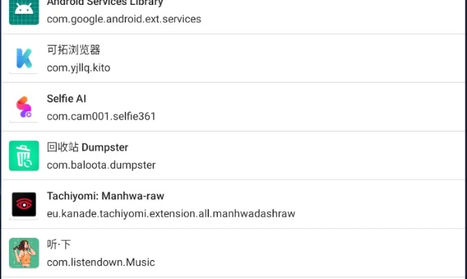Tap the blue K browser icon
The image size is (467, 279).
24,59
